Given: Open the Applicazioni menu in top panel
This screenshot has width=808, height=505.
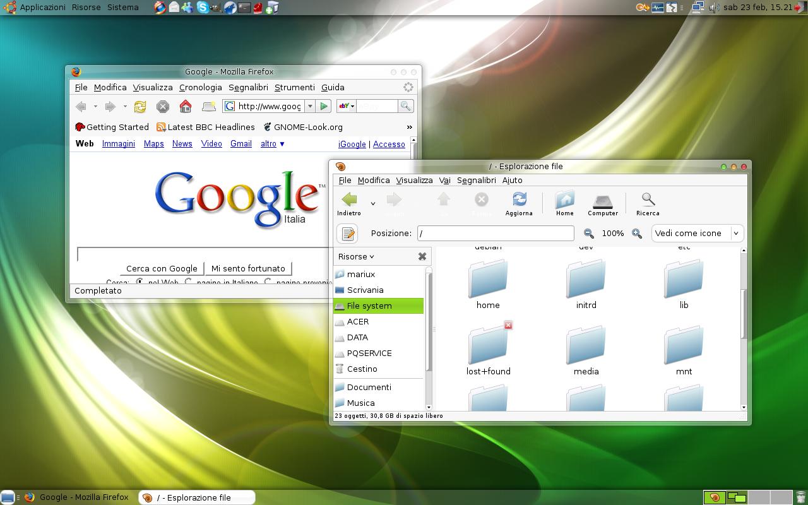Looking at the screenshot, I should pos(42,7).
